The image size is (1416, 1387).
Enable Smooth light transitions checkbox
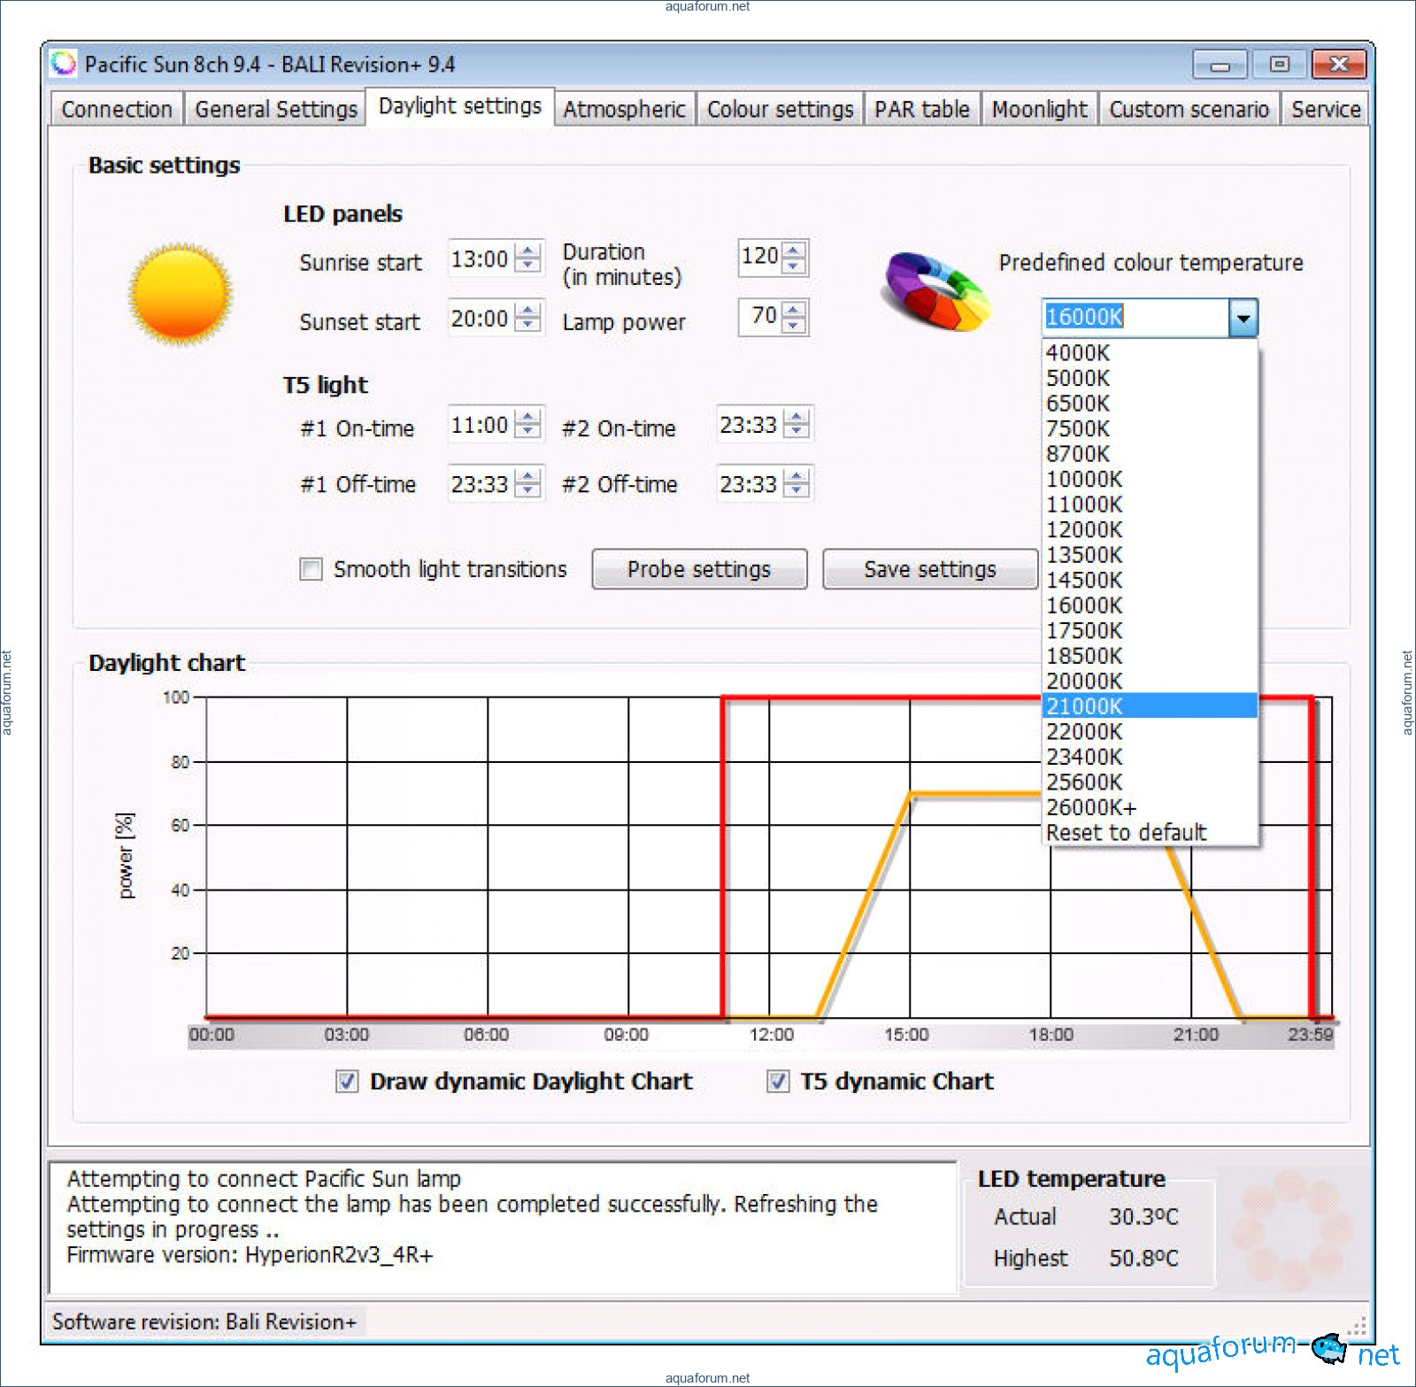coord(312,569)
